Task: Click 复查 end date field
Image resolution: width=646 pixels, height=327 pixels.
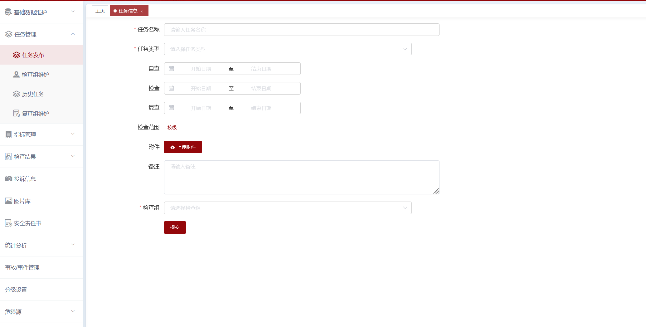Action: click(x=261, y=108)
